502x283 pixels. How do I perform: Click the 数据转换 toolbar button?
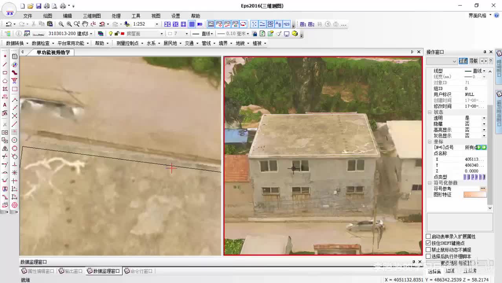pyautogui.click(x=17, y=43)
